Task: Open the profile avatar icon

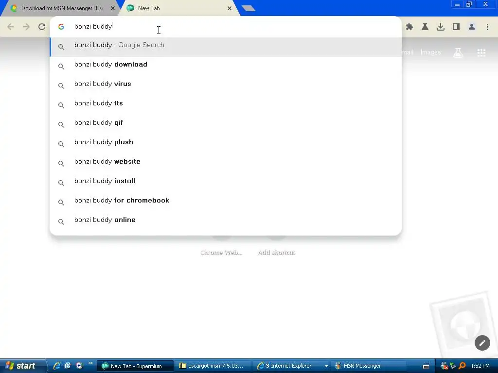Action: pyautogui.click(x=472, y=27)
